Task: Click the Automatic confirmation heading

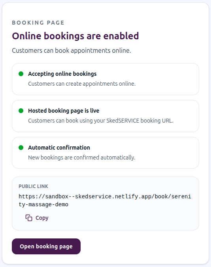Action: (59, 148)
